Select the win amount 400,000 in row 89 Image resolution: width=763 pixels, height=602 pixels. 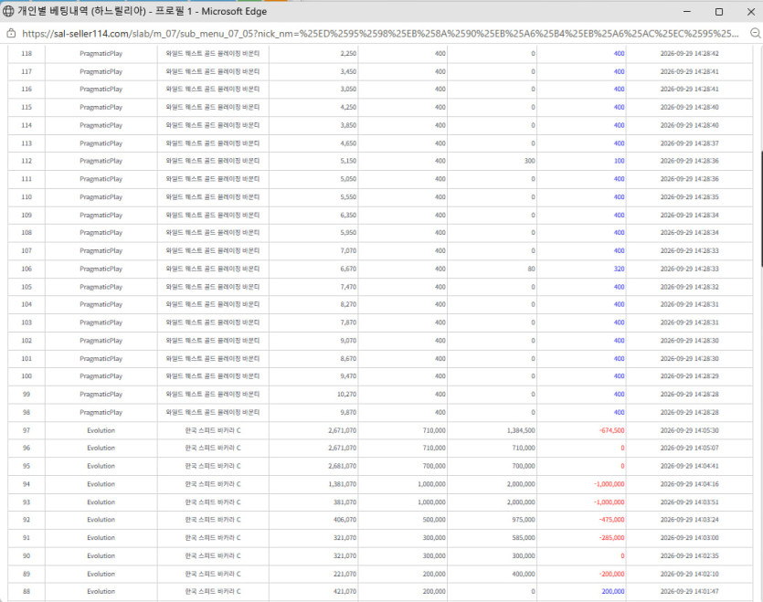[523, 574]
